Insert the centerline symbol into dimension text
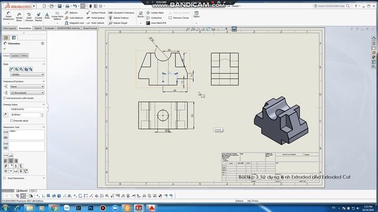 pos(21,166)
